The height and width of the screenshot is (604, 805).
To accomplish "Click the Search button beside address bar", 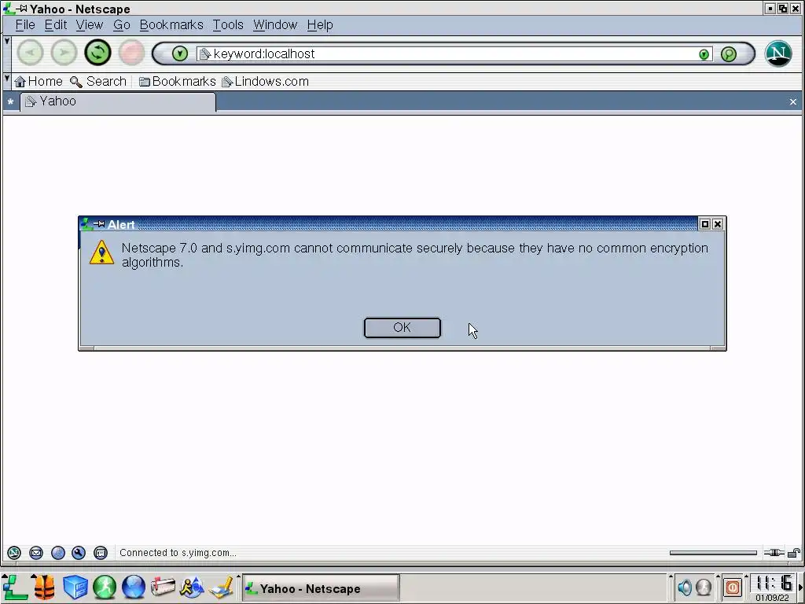I will (x=729, y=54).
